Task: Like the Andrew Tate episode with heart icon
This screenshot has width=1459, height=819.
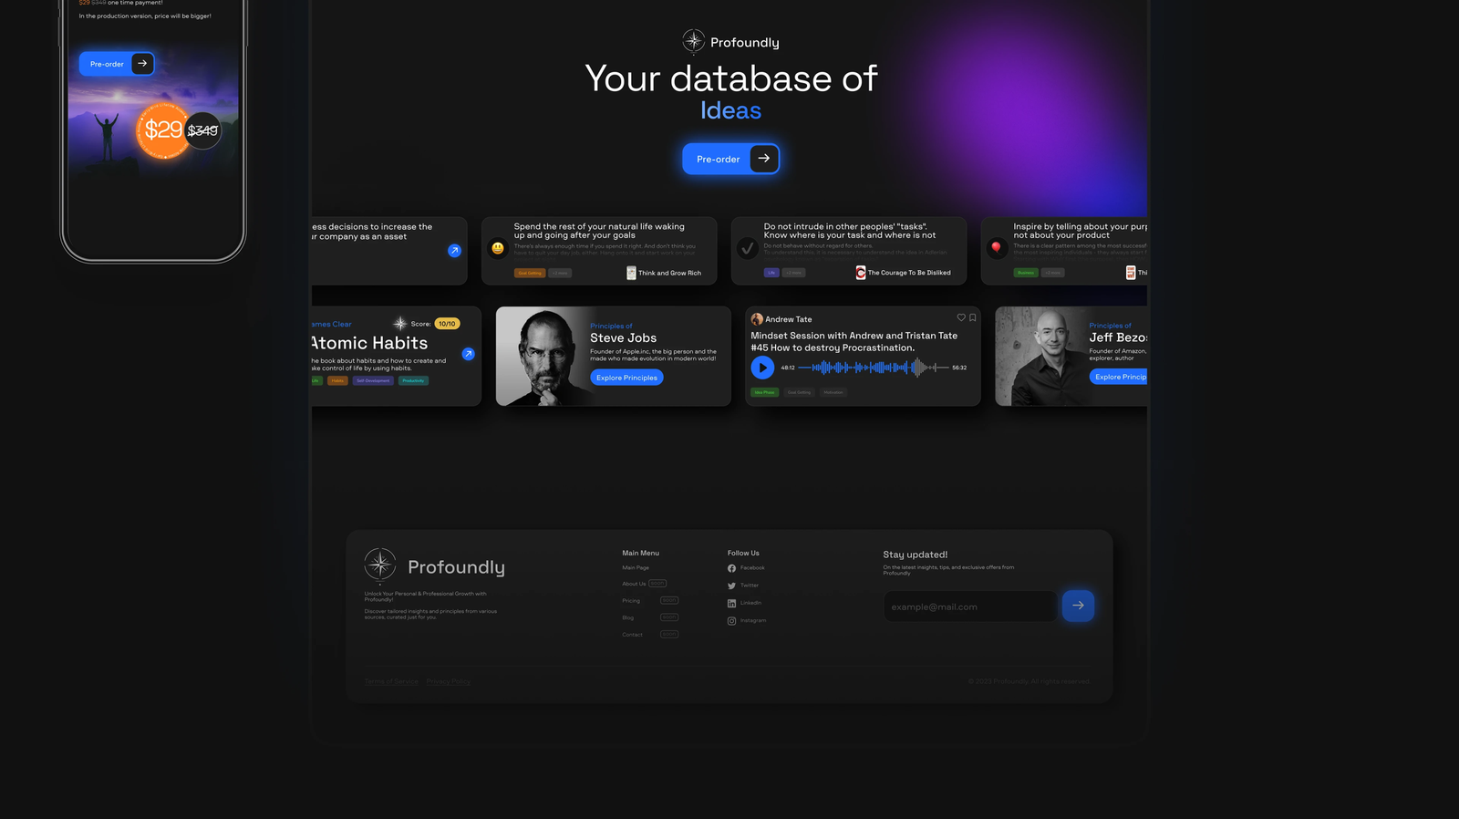Action: 960,318
